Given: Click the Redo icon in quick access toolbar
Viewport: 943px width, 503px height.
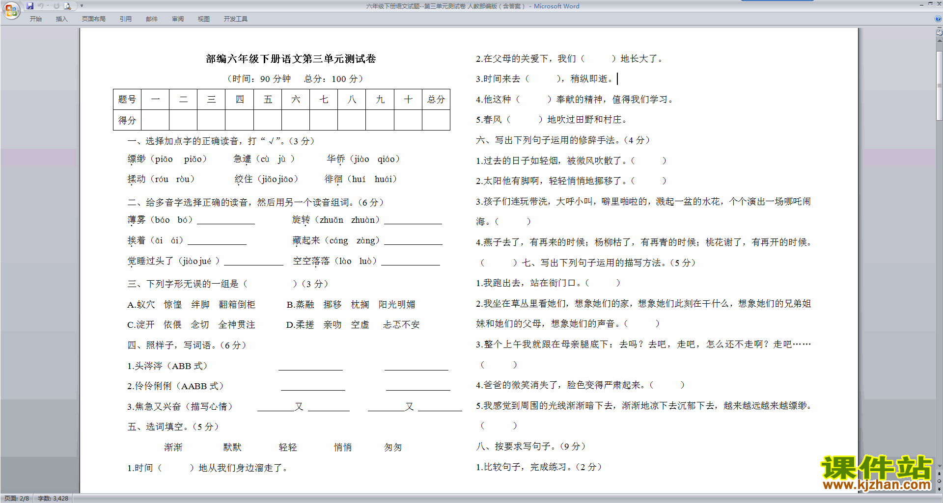Looking at the screenshot, I should coord(56,6).
